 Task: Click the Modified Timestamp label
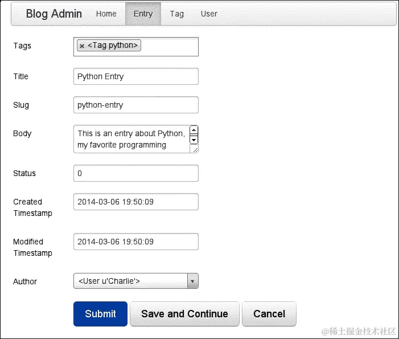coord(32,247)
